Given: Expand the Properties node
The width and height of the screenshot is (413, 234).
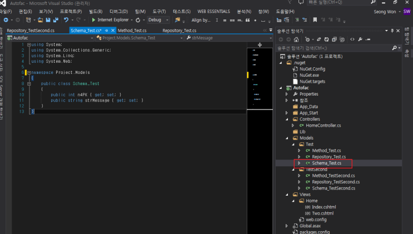Looking at the screenshot, I should point(287,94).
